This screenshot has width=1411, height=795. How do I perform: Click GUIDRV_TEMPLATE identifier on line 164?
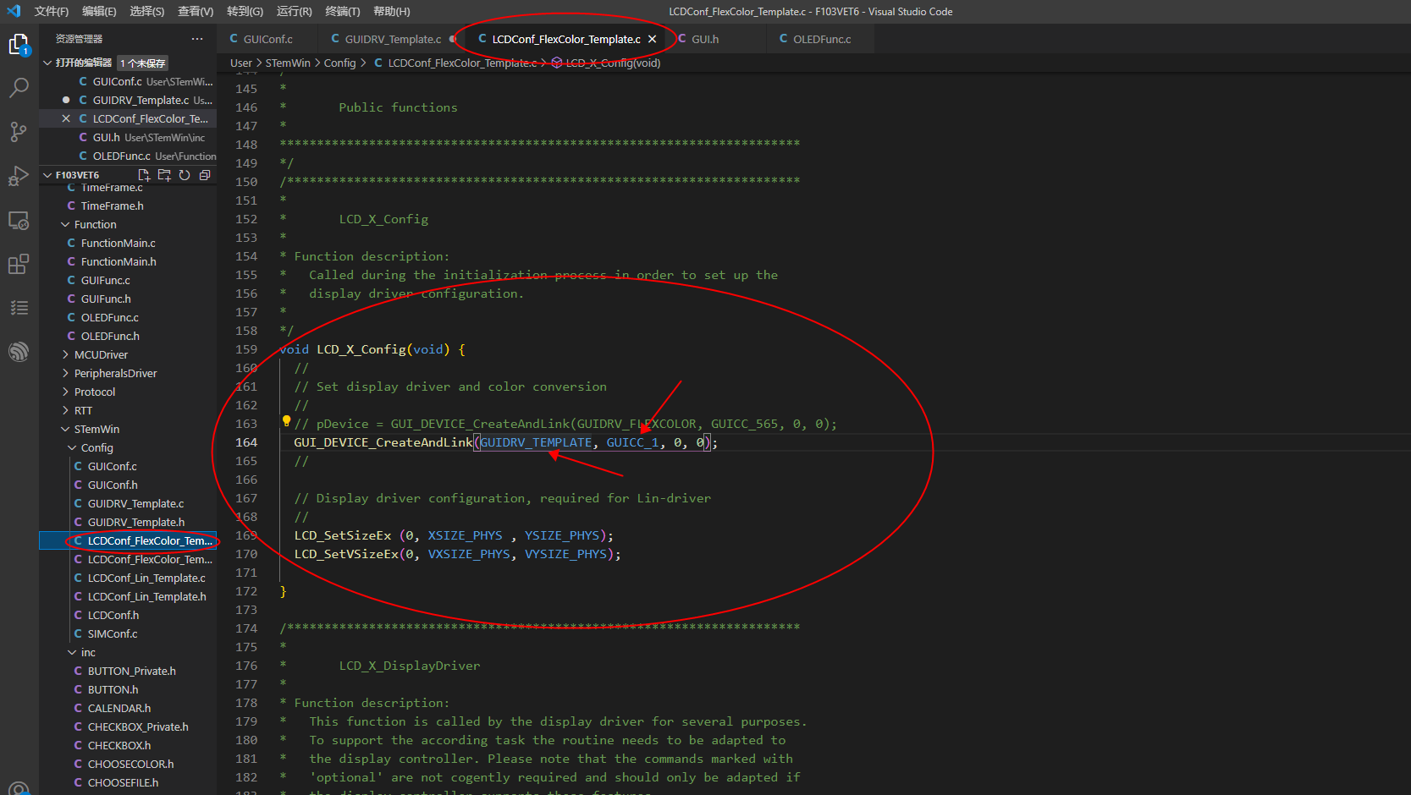tap(536, 442)
